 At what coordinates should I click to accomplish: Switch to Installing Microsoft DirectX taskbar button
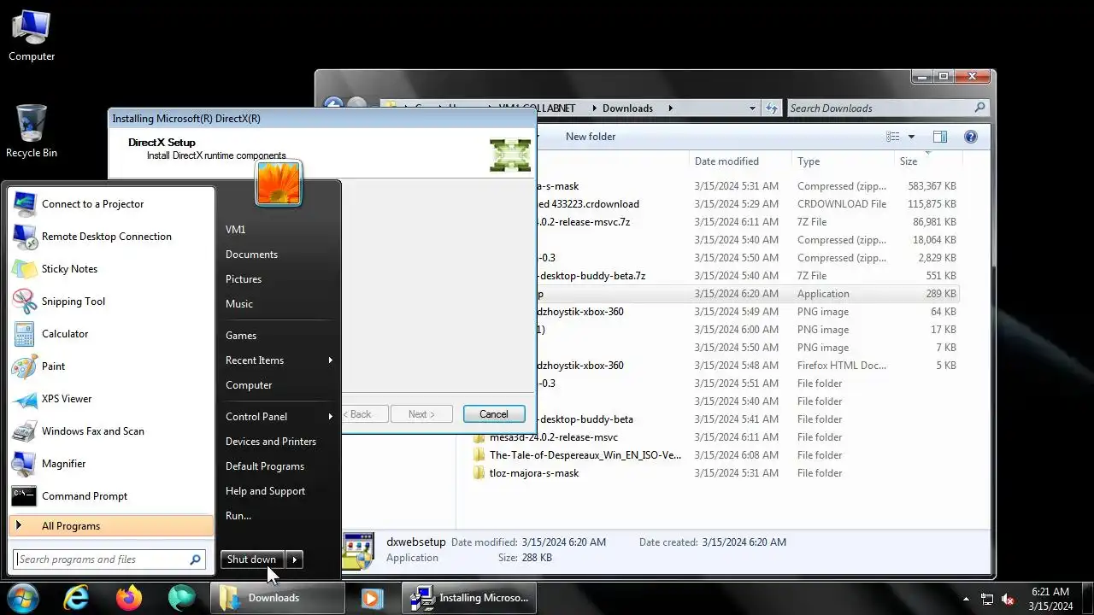pyautogui.click(x=470, y=598)
